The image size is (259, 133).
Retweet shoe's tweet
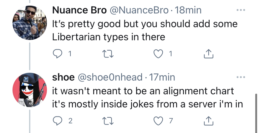[108, 121]
